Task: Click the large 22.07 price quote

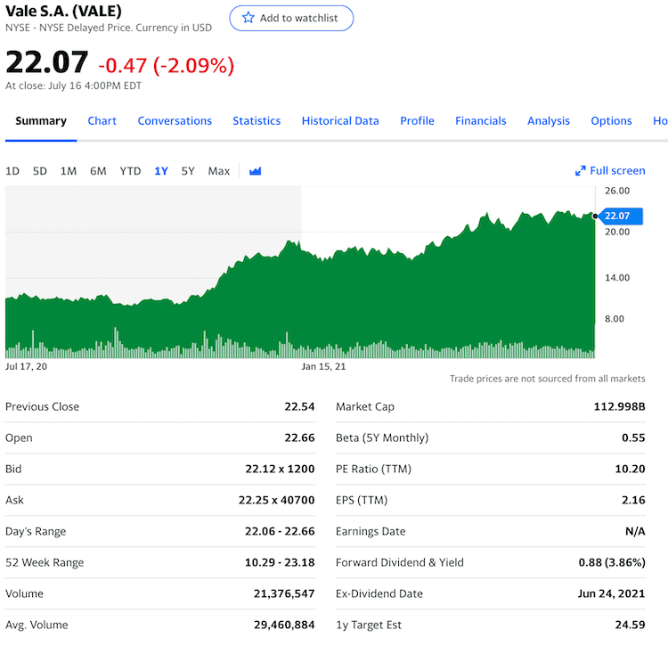Action: [x=47, y=62]
